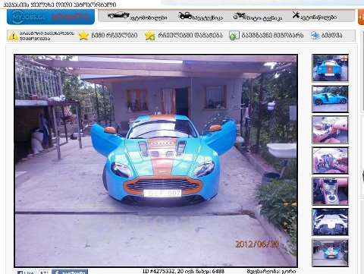
Task: View the center console gear shifter thumbnail
Action: pos(330,191)
